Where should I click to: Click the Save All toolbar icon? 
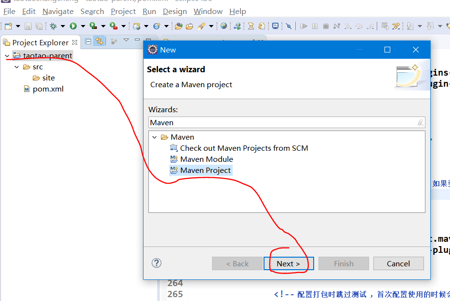point(39,26)
